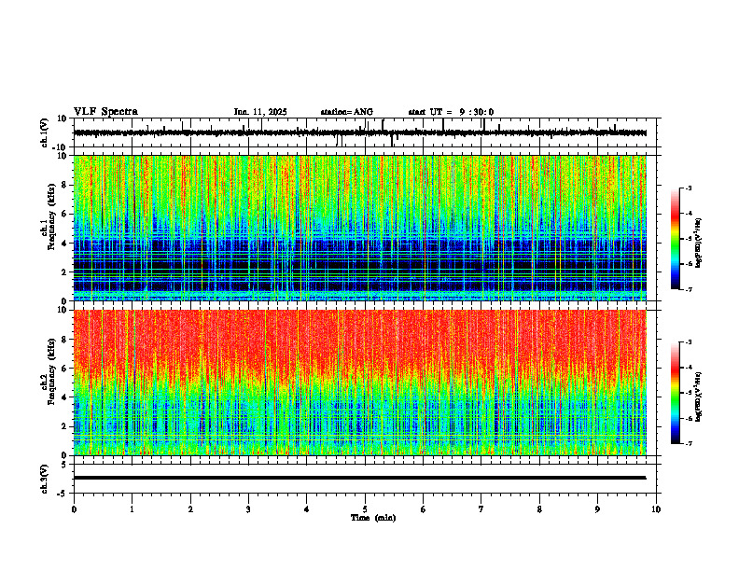Click the 6 kHz tick on ch.1 spectrogram
The height and width of the screenshot is (571, 739).
[x=64, y=215]
